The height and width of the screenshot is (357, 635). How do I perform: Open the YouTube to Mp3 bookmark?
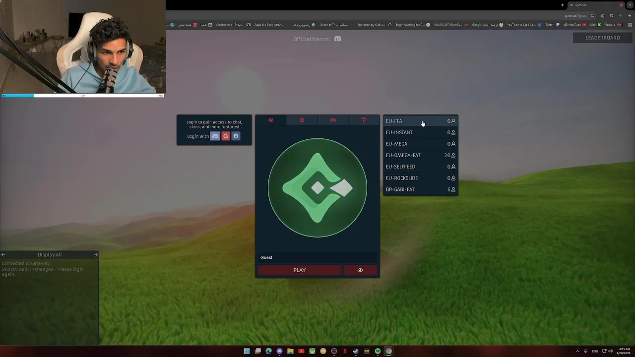[x=524, y=25]
